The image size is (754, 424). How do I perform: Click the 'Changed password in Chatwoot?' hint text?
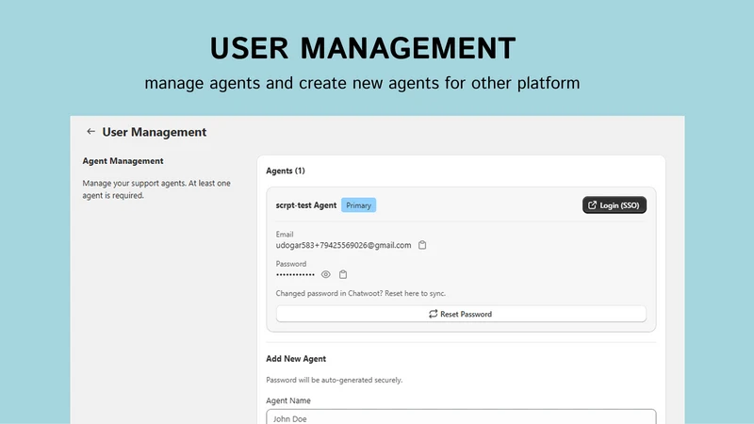click(361, 293)
